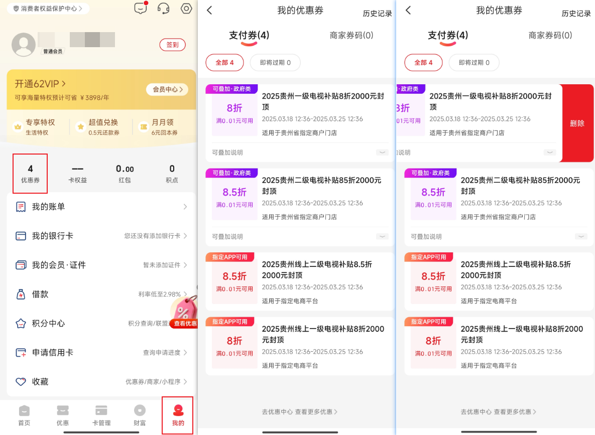
Task: Select 支付券(4) tab in middle screen
Action: (x=249, y=35)
